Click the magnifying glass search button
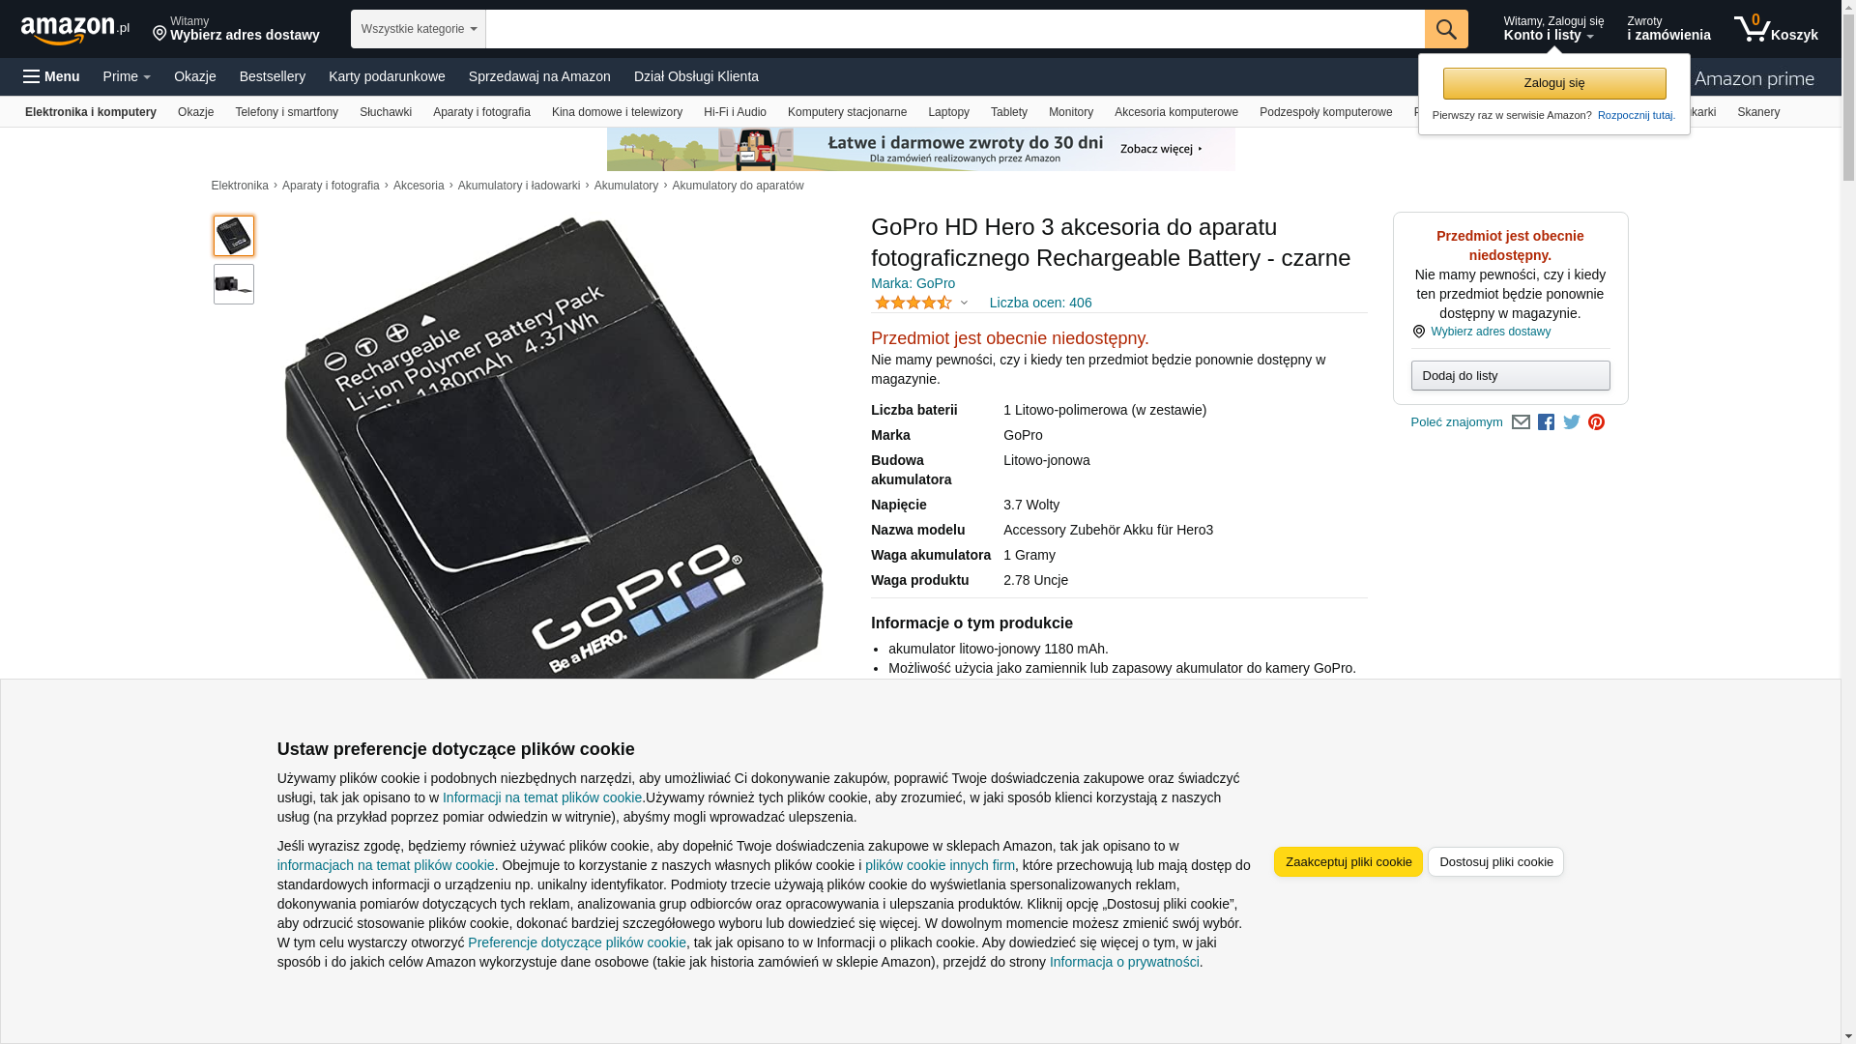This screenshot has height=1044, width=1856. [x=1446, y=29]
